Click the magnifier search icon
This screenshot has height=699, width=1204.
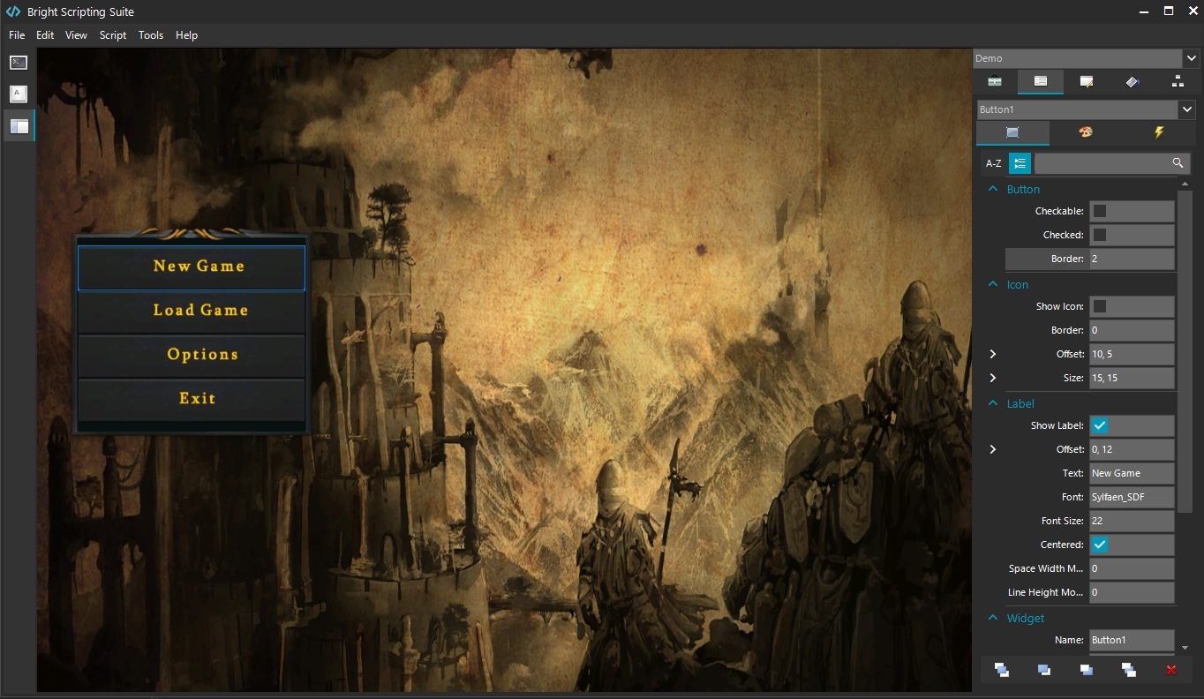[x=1178, y=163]
